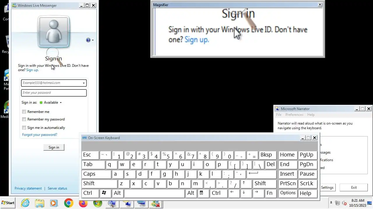The height and width of the screenshot is (209, 373).
Task: Close the Magnifier window
Action: tap(320, 5)
